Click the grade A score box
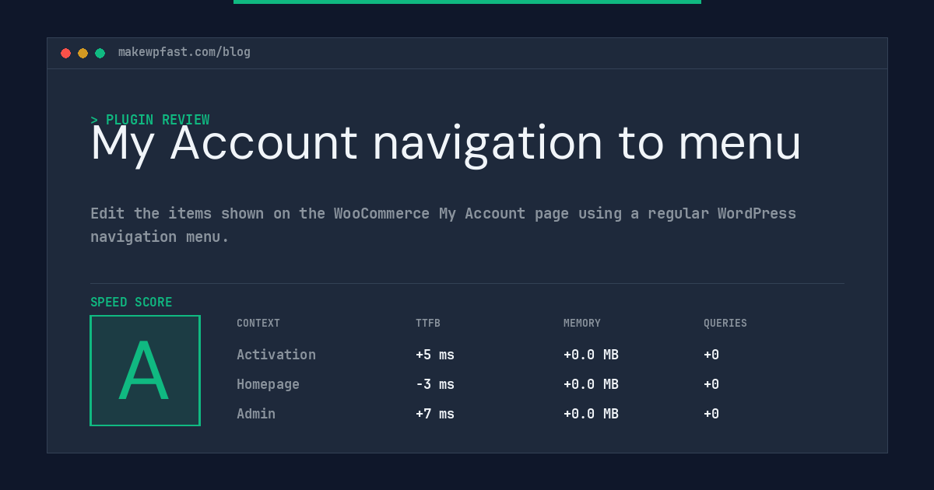The width and height of the screenshot is (934, 490). tap(145, 370)
